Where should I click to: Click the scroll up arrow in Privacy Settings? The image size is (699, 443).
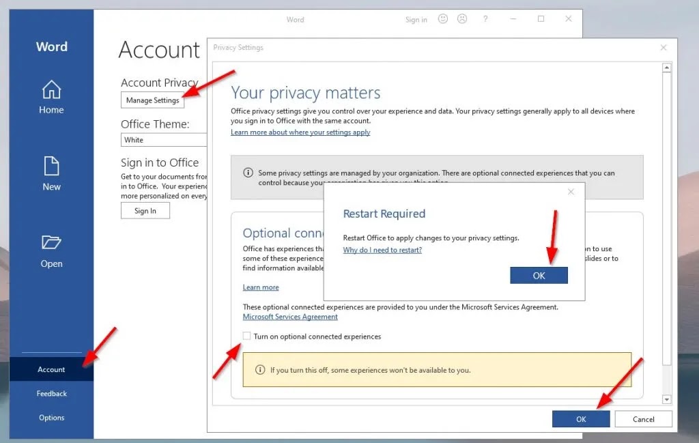tap(666, 68)
